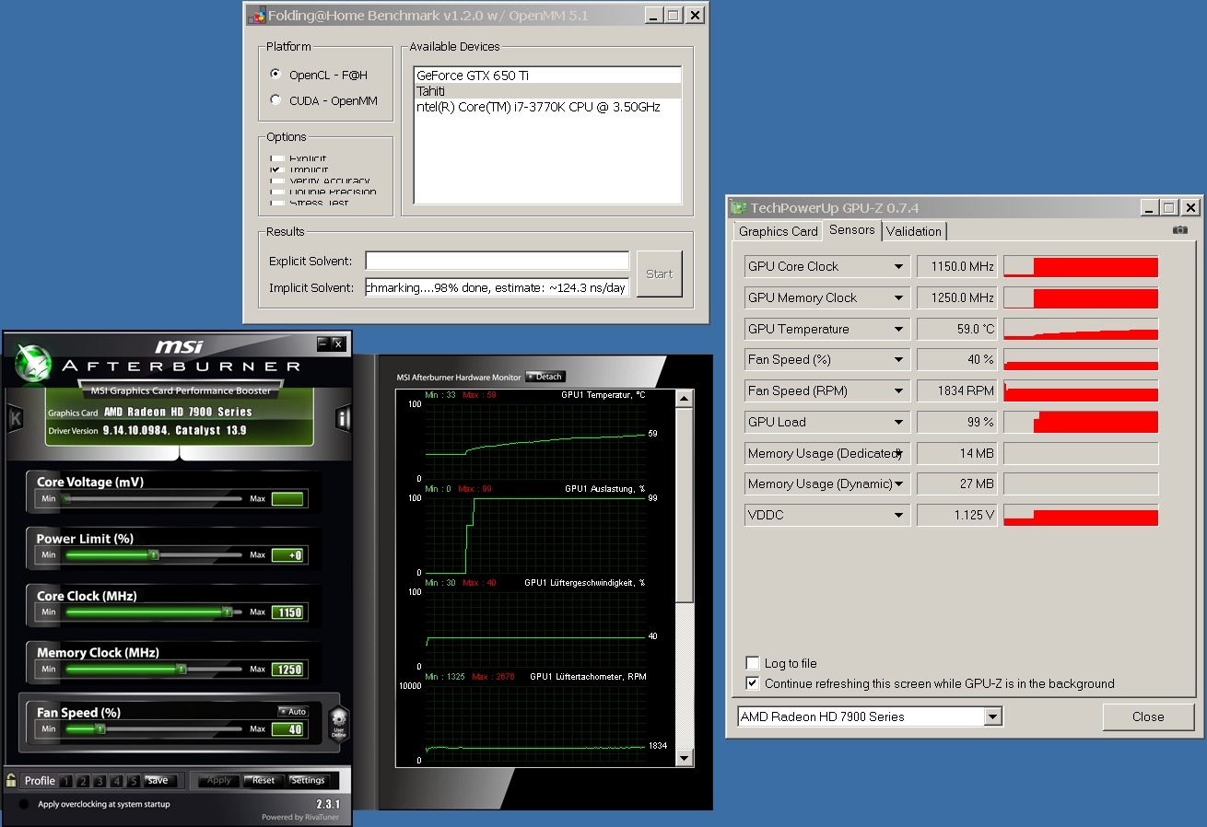1207x827 pixels.
Task: Click the profile lock padlock icon
Action: coord(11,780)
